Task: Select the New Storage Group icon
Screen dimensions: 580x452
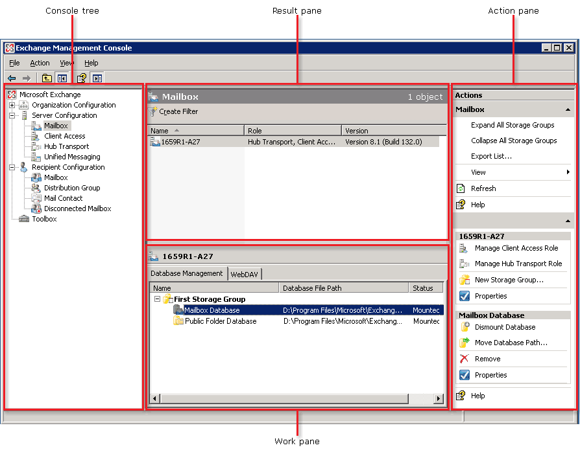Action: 465,280
